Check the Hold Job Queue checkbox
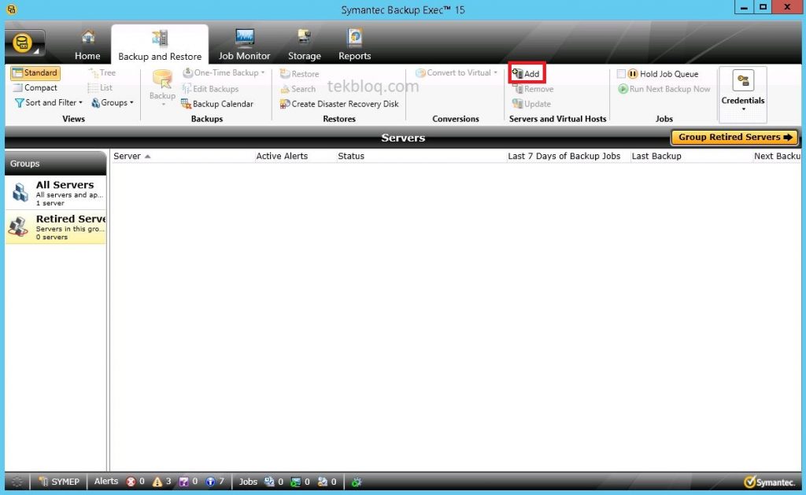The image size is (806, 495). pos(621,74)
